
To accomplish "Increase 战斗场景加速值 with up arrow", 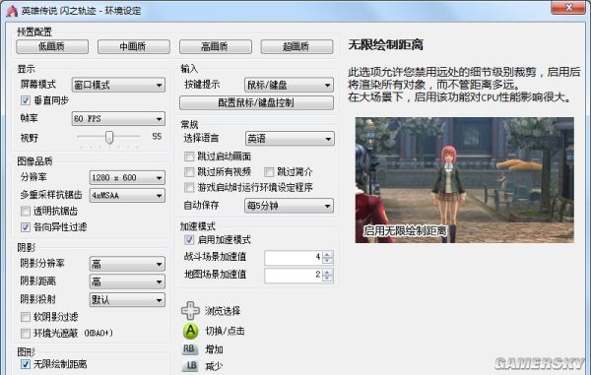I will coord(328,254).
